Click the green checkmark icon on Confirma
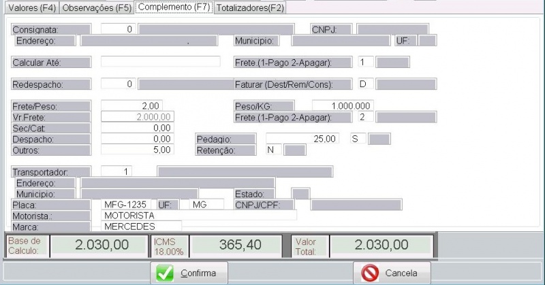 165,273
